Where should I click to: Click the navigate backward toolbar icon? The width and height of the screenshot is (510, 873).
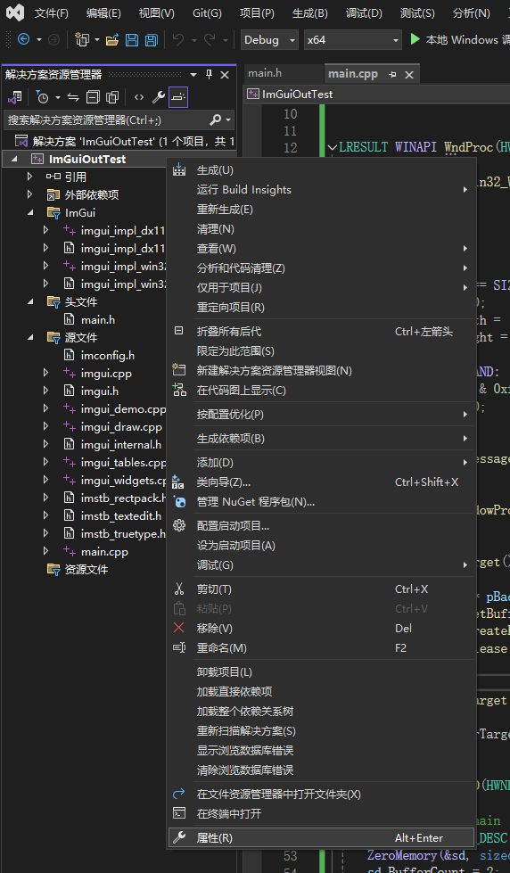click(x=23, y=39)
